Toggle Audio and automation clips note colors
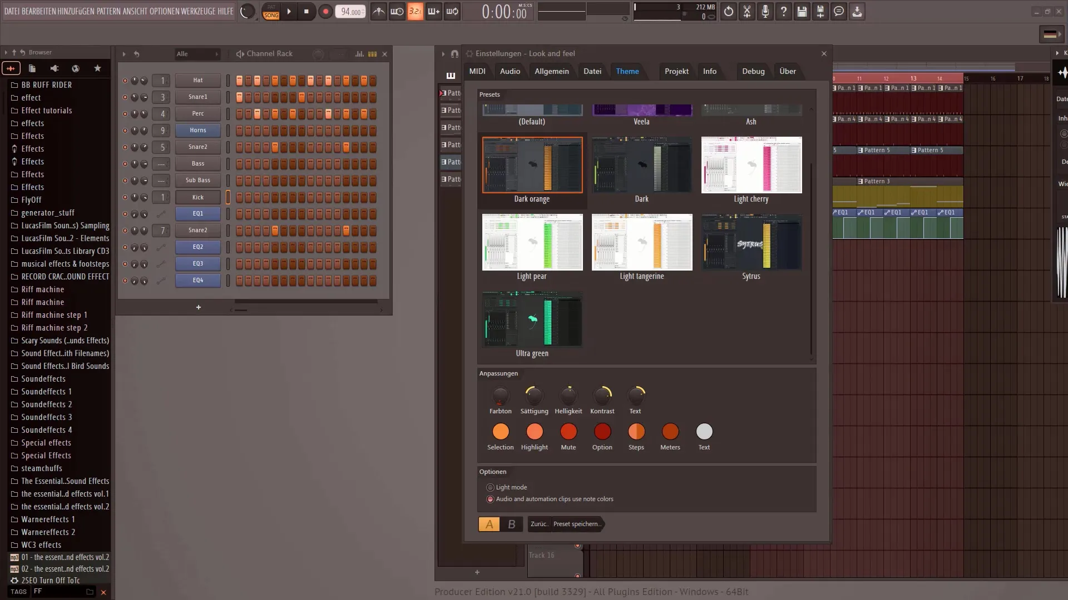 (x=490, y=499)
